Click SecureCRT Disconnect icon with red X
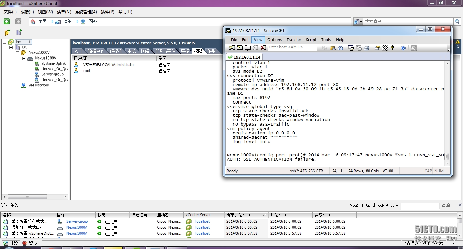 pos(263,48)
